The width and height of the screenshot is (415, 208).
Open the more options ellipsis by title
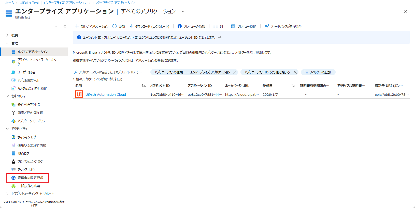point(184,11)
